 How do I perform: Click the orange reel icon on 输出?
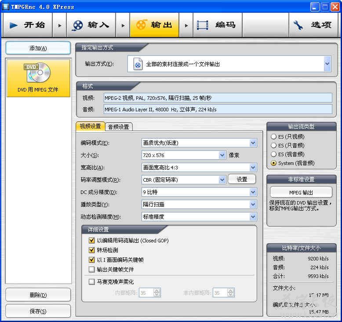point(141,25)
